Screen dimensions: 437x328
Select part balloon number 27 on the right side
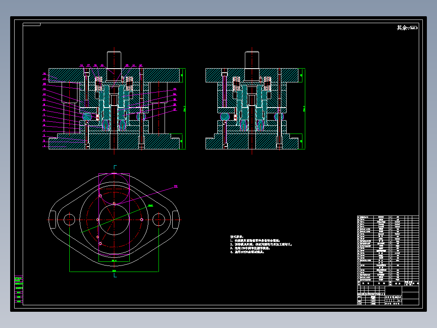tap(175, 110)
